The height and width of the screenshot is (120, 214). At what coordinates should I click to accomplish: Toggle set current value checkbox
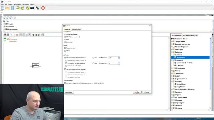click(x=66, y=63)
